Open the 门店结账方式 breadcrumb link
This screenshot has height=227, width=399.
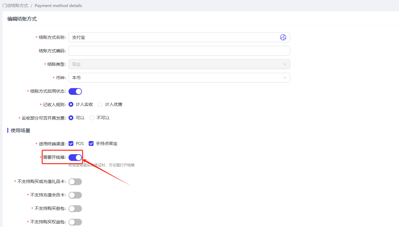pyautogui.click(x=15, y=6)
